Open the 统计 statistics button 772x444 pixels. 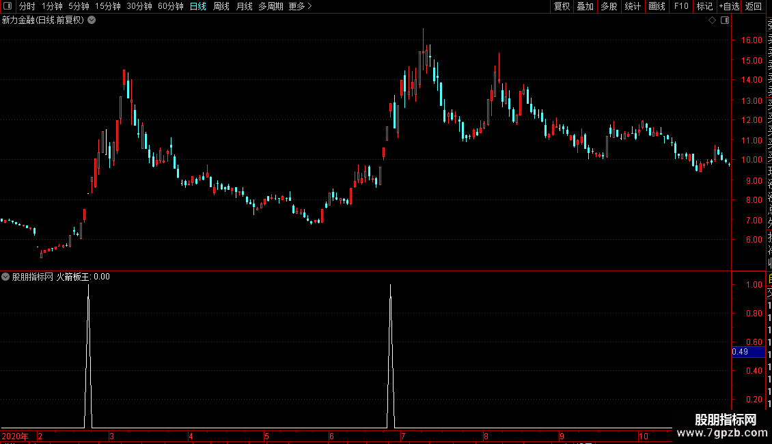pyautogui.click(x=633, y=6)
